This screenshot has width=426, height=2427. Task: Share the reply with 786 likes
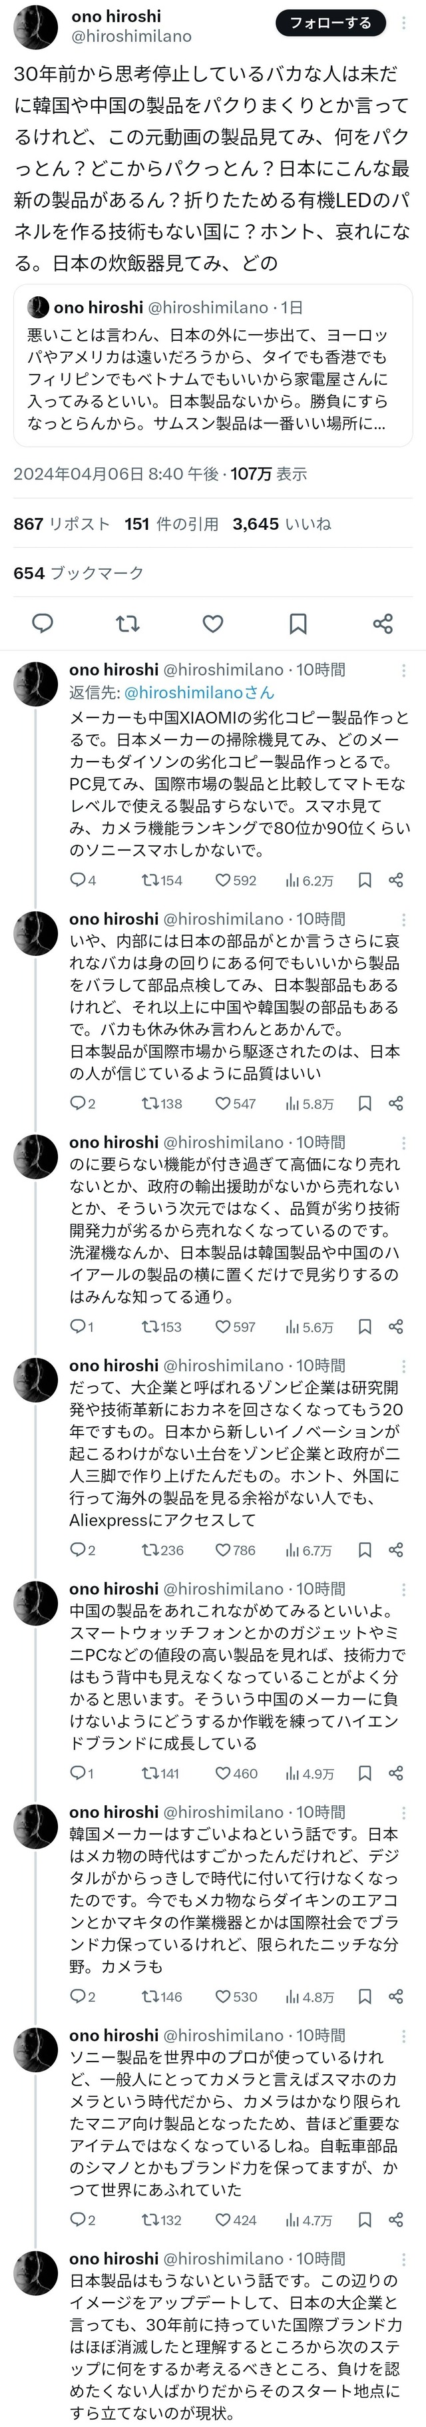[x=396, y=1550]
